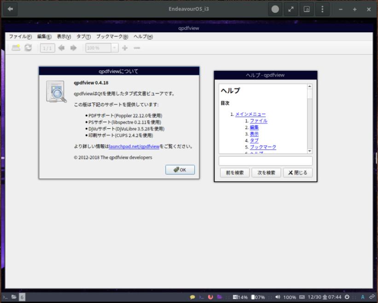Image resolution: width=378 pixels, height=303 pixels.
Task: Open the 編集 link in help contents
Action: [254, 127]
